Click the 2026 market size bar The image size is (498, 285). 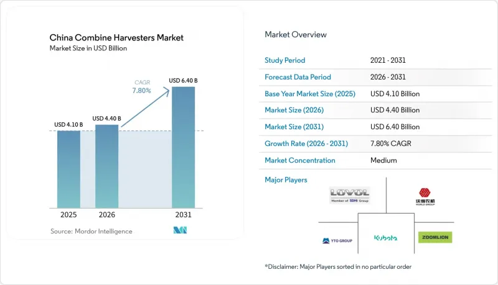pyautogui.click(x=106, y=166)
